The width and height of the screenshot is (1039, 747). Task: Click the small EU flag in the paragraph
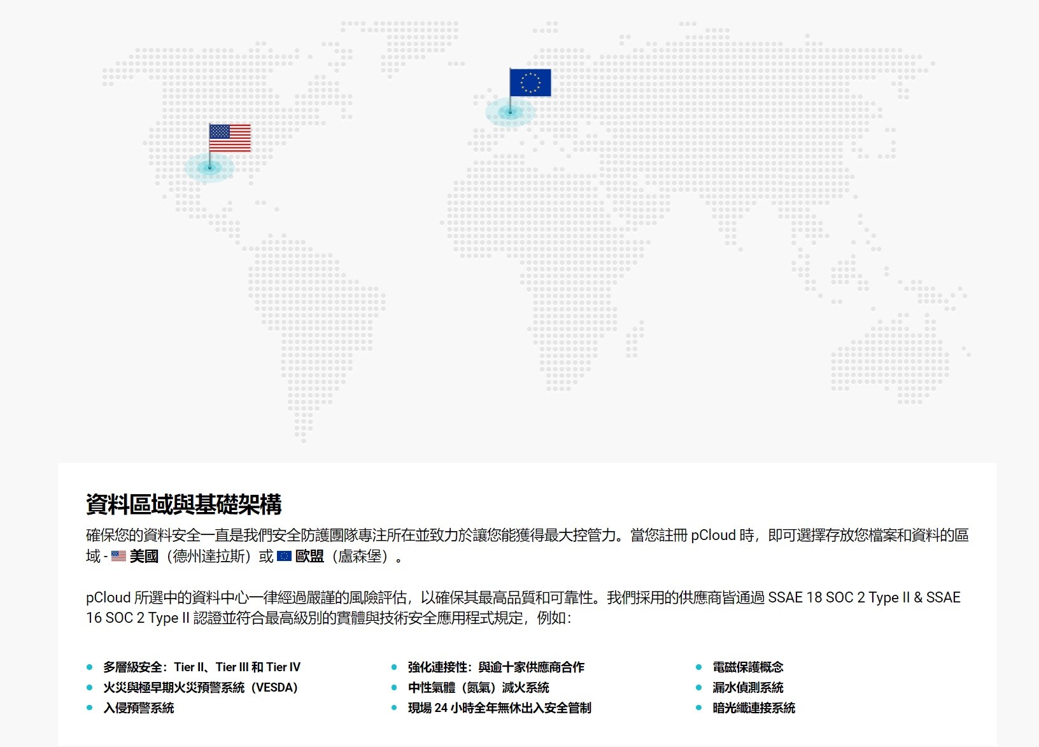tap(285, 557)
